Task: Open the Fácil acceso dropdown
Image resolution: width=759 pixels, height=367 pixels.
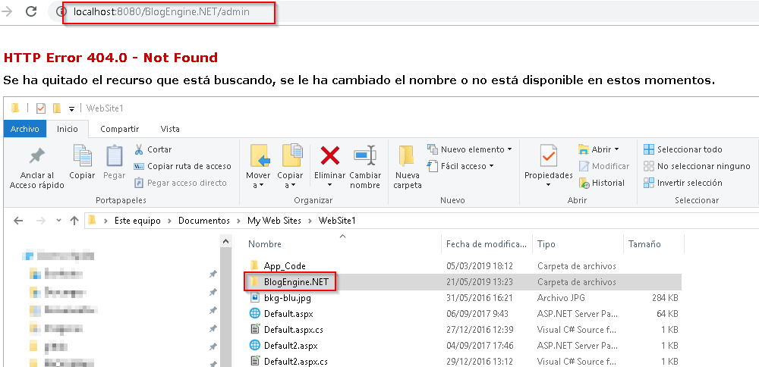Action: point(461,166)
